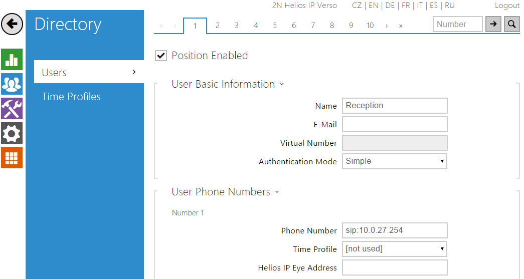Click the magnifier search icon
The image size is (524, 279).
(x=511, y=24)
